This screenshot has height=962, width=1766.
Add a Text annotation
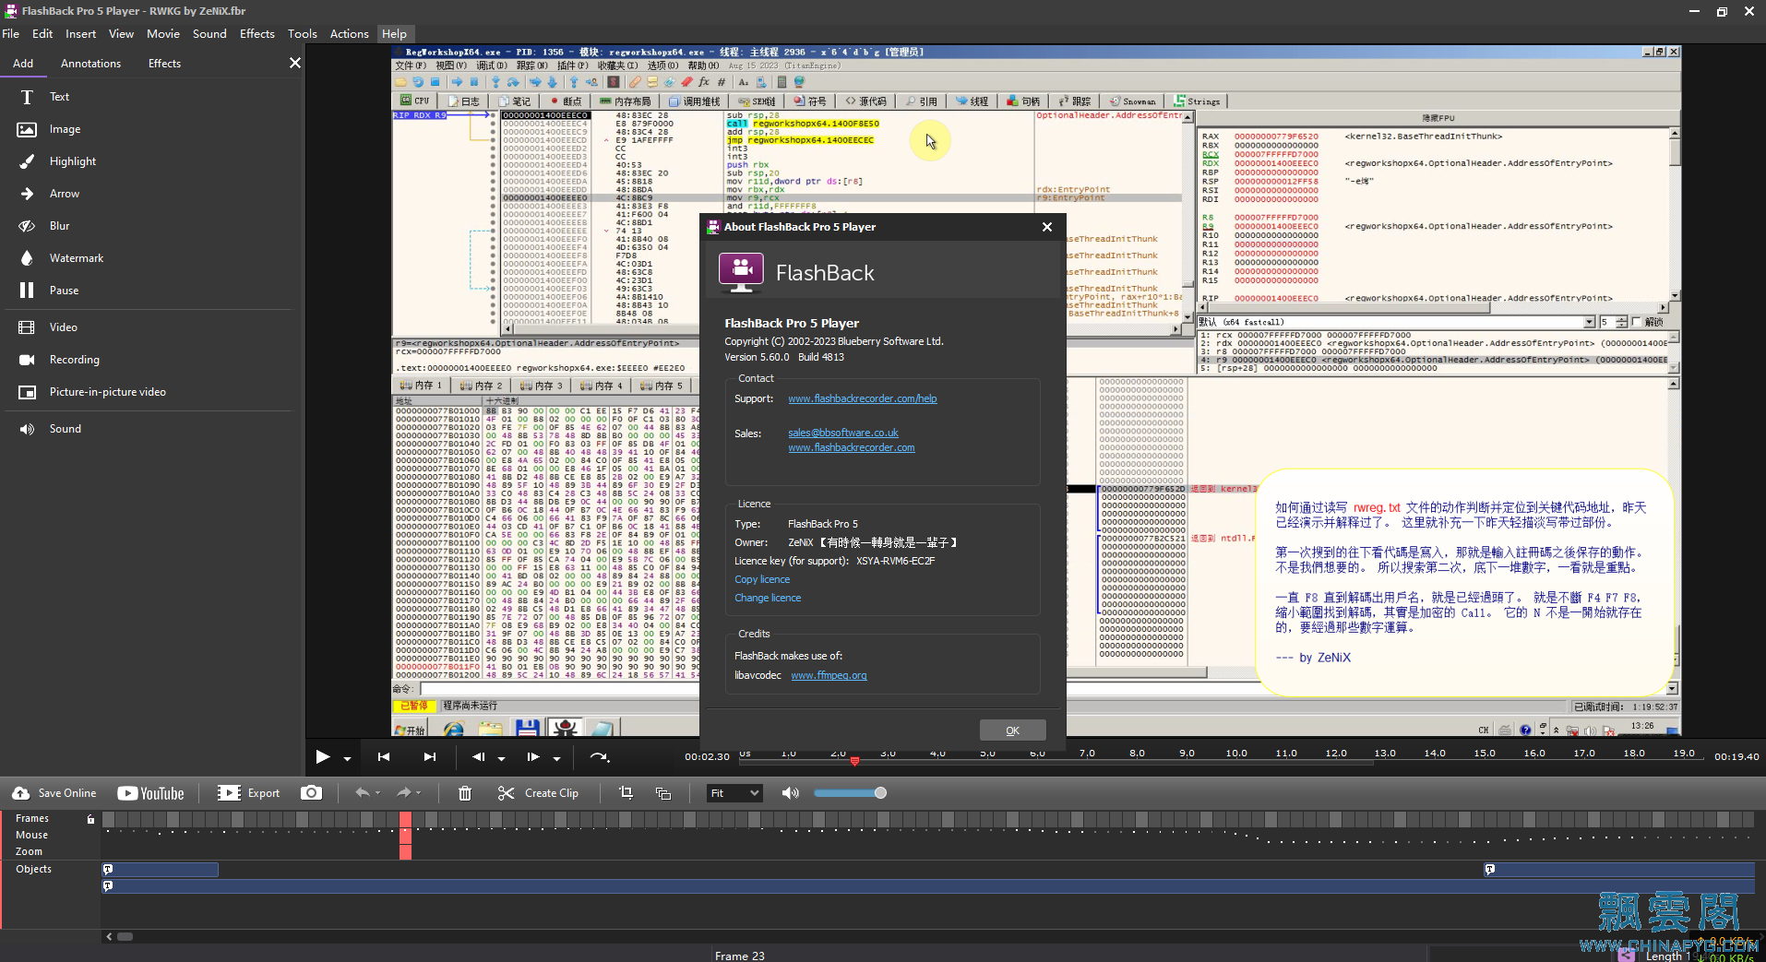tap(43, 97)
